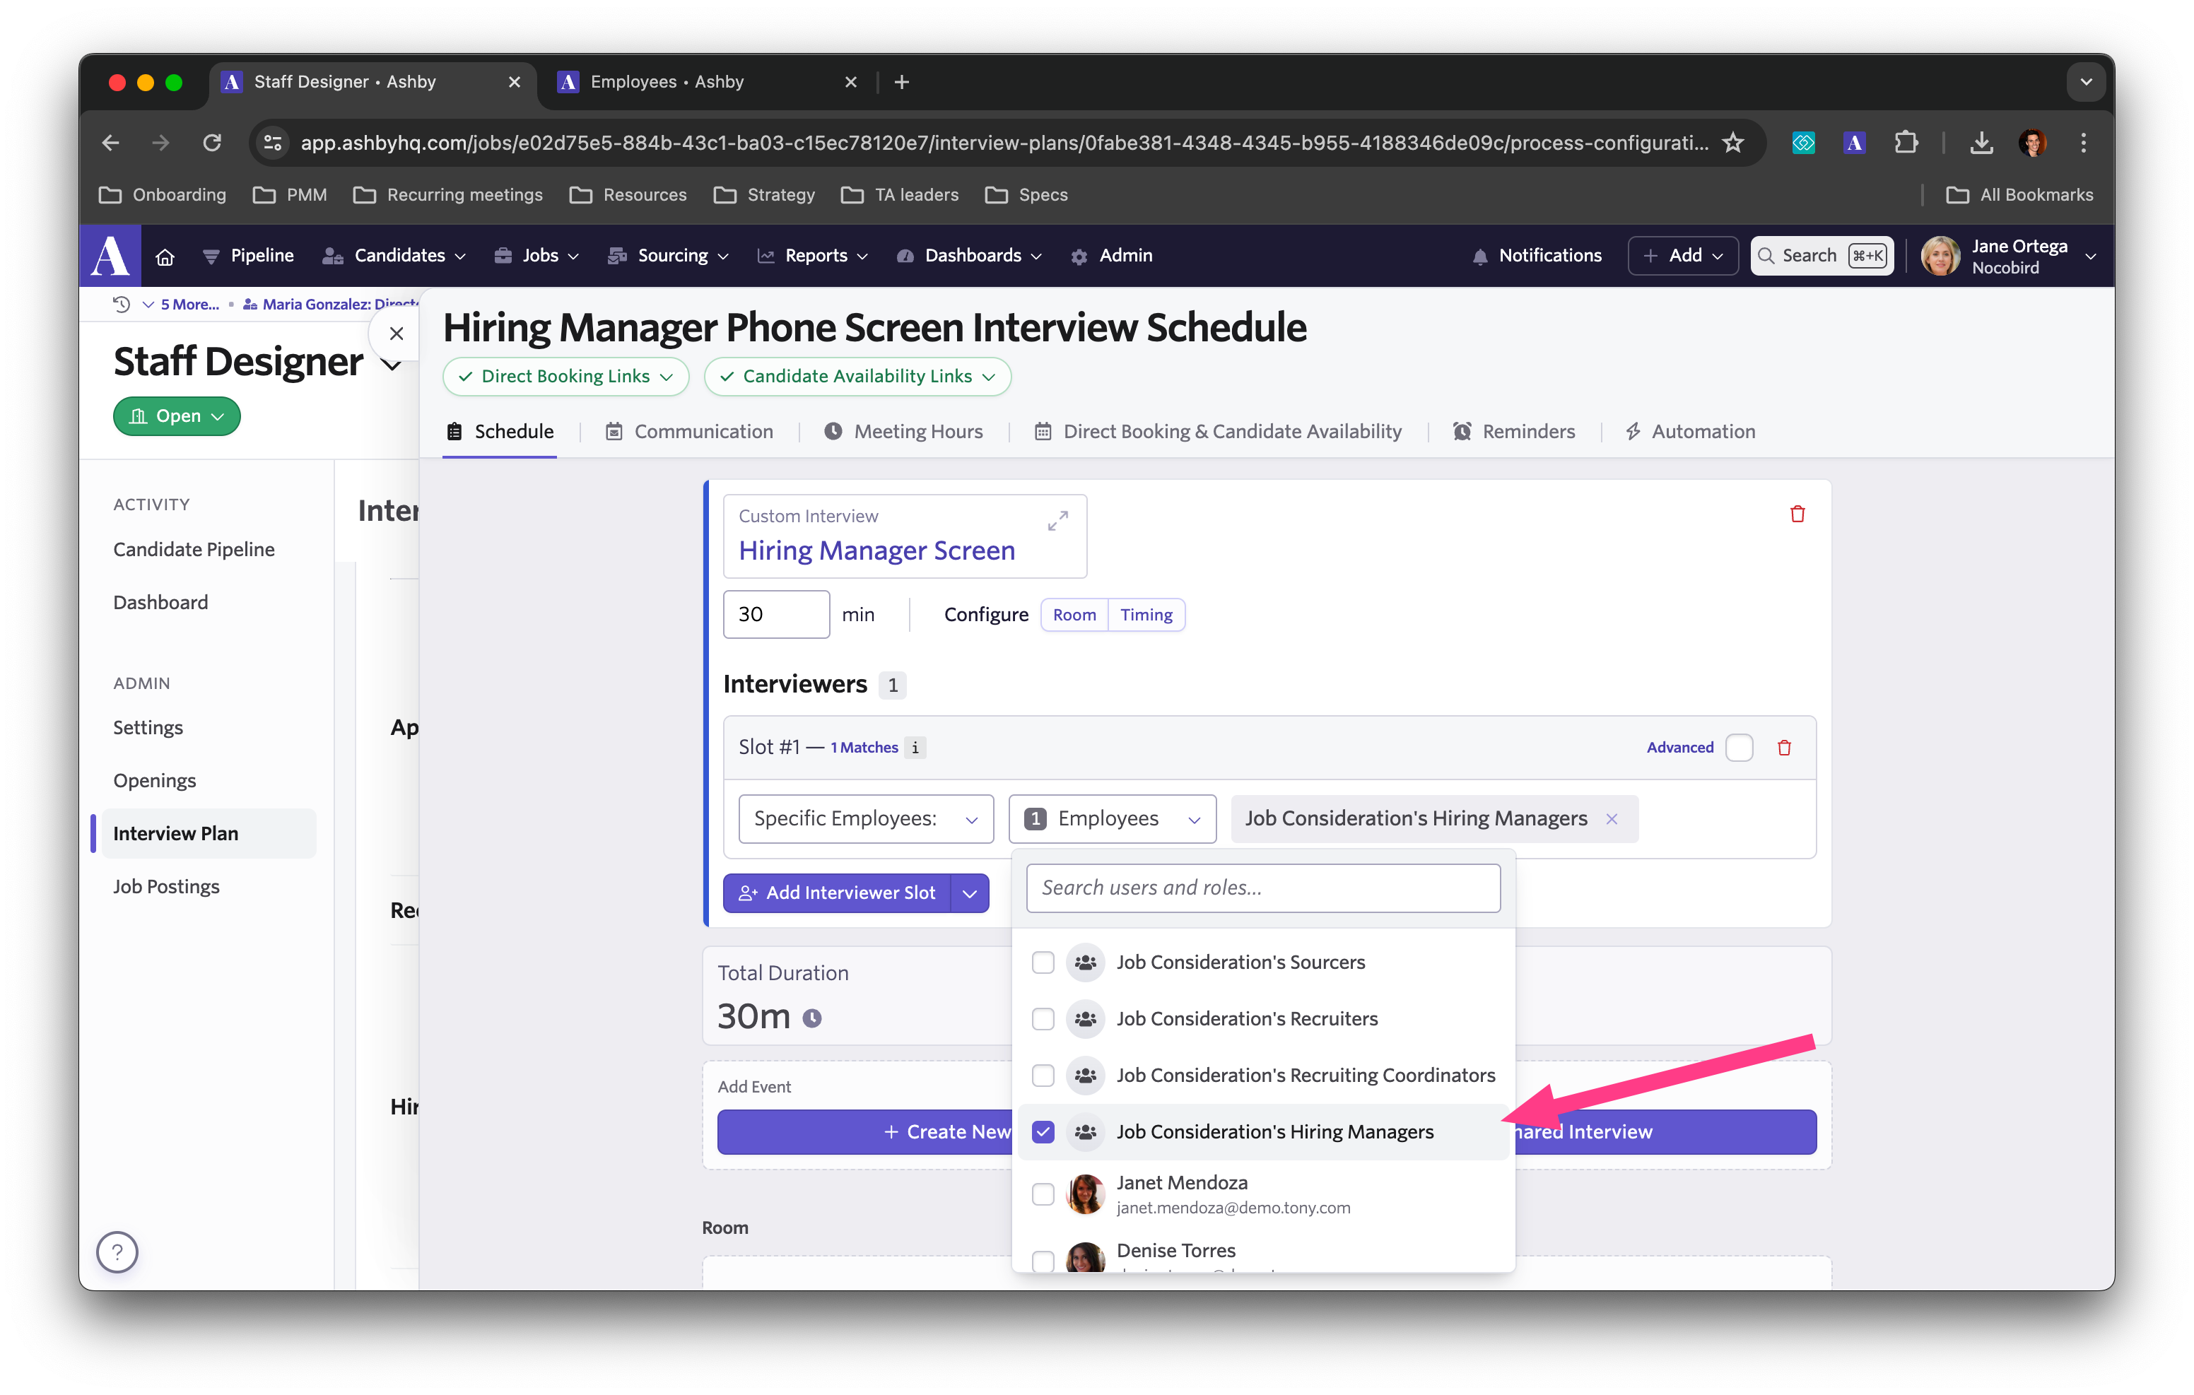Click the Slot #1 red trash icon
Viewport: 2194px width, 1395px height.
1784,747
